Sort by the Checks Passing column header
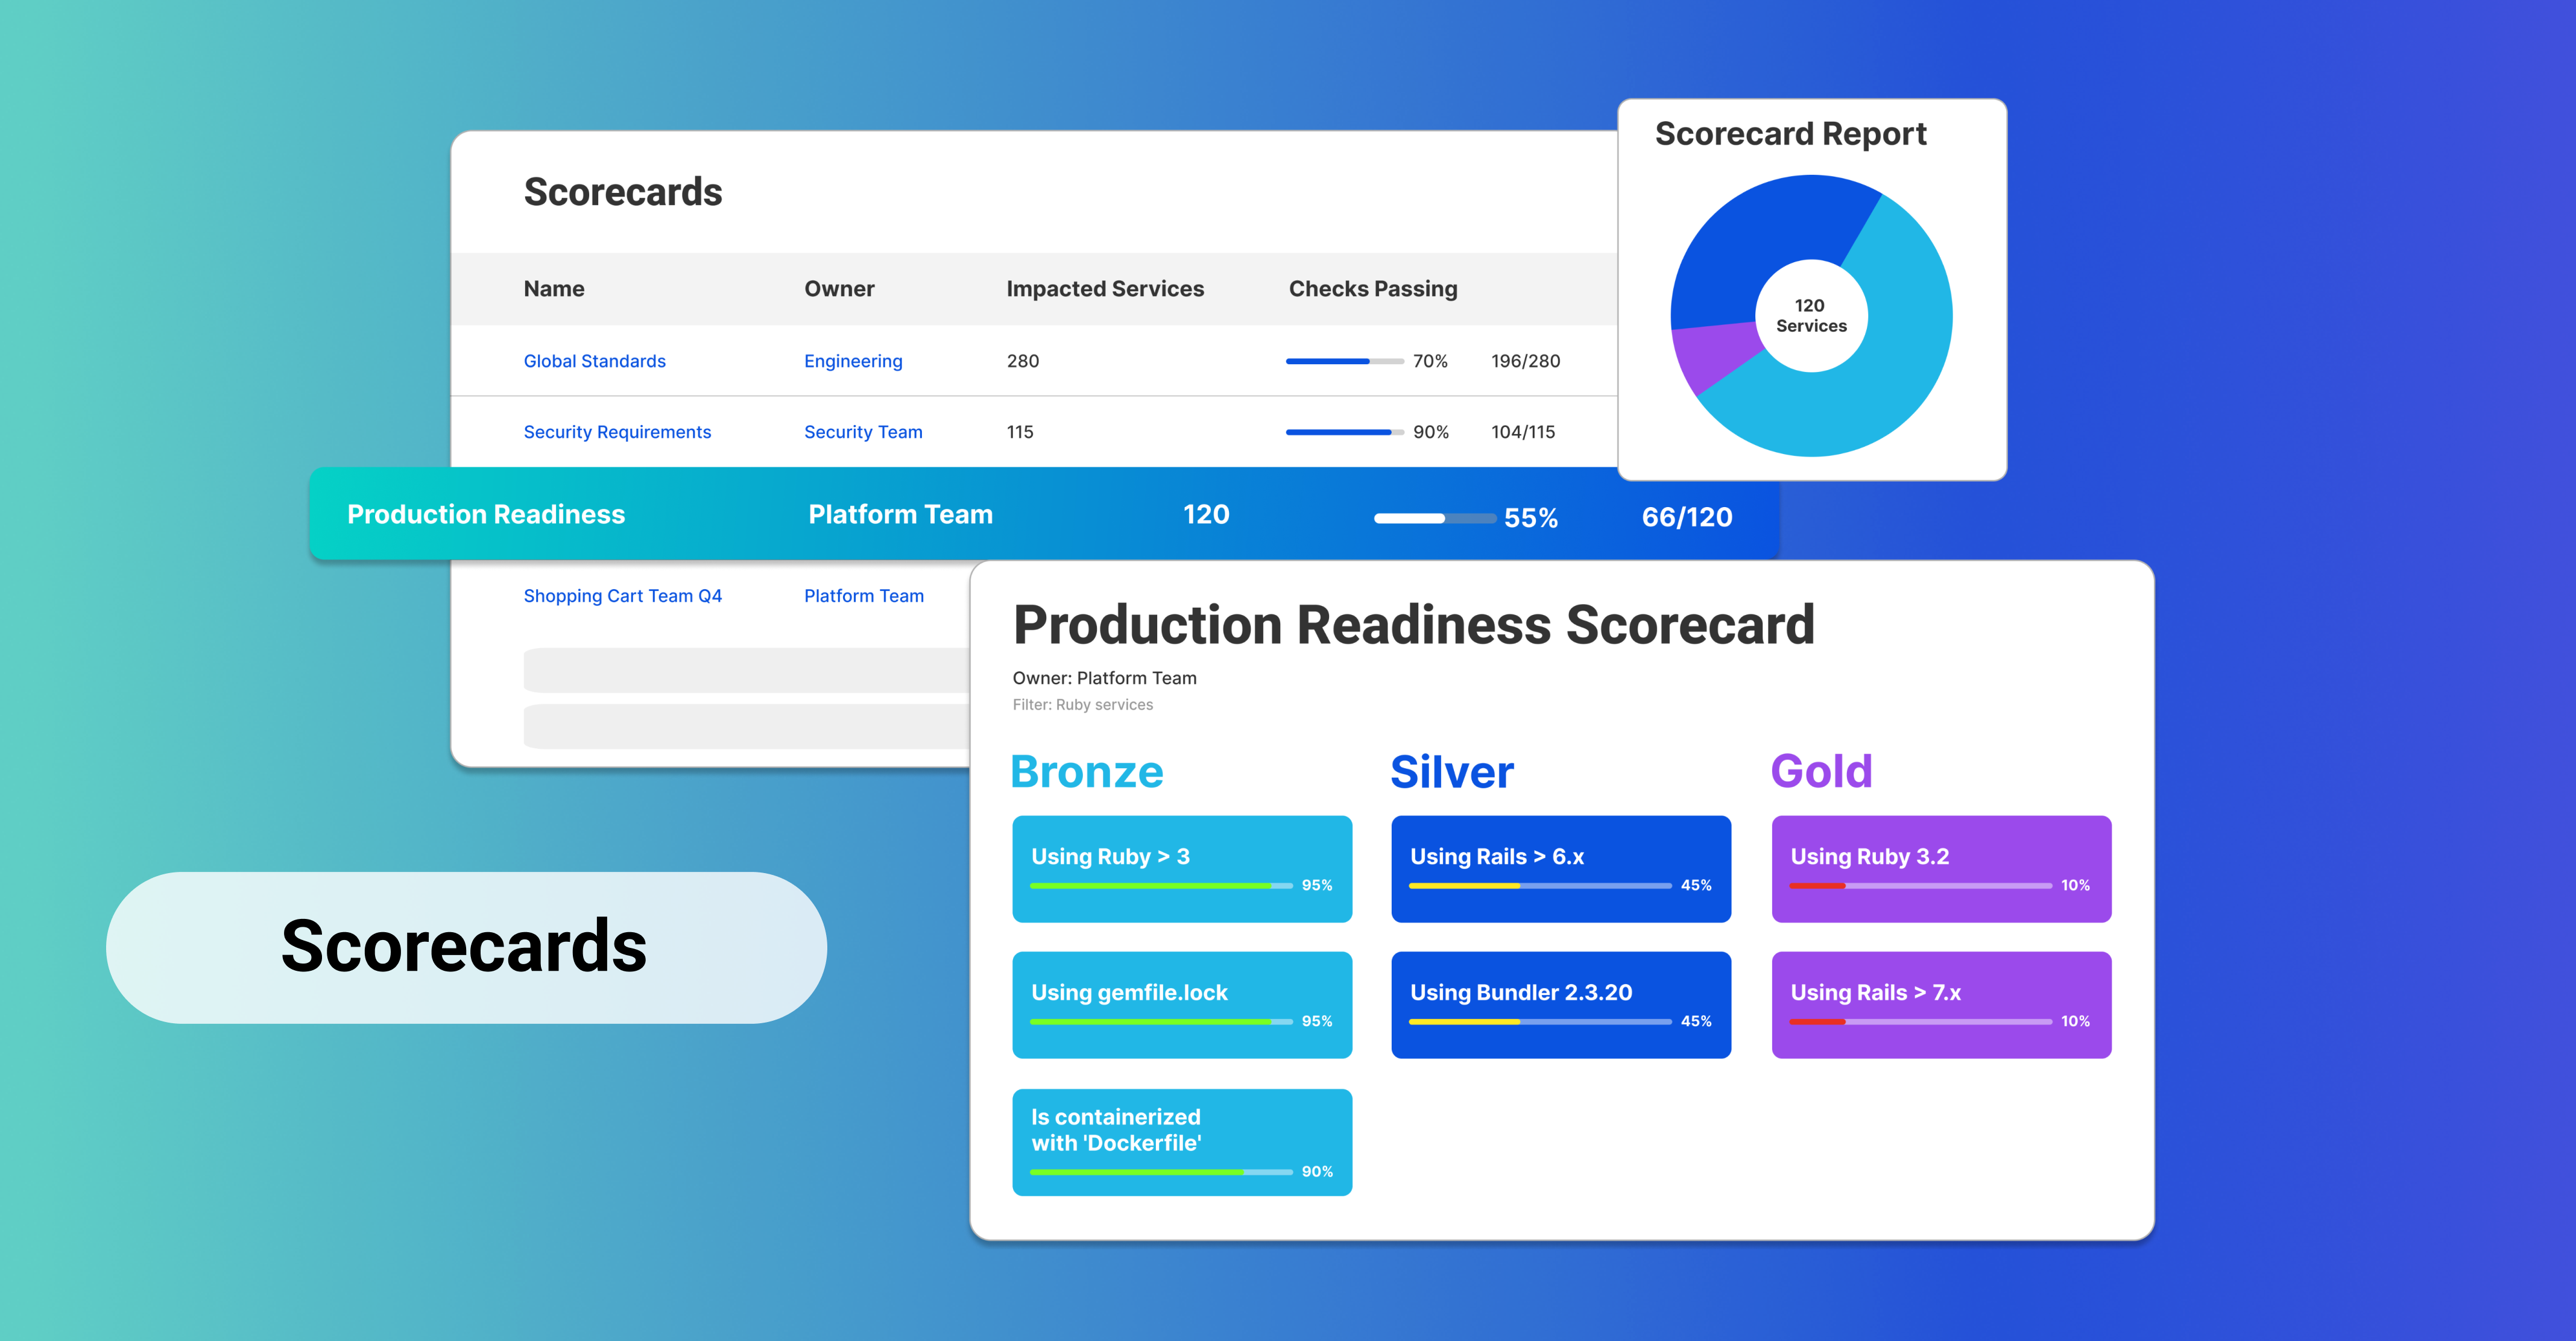Screen dimensions: 2576x1341 pos(1372,288)
